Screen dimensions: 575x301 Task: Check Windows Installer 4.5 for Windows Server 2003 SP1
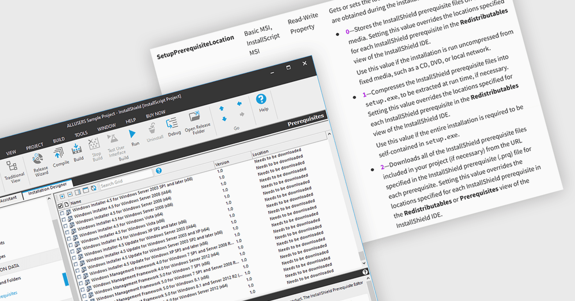tap(61, 213)
